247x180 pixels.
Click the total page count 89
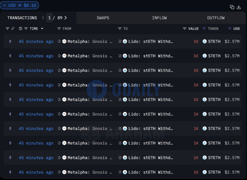60,18
